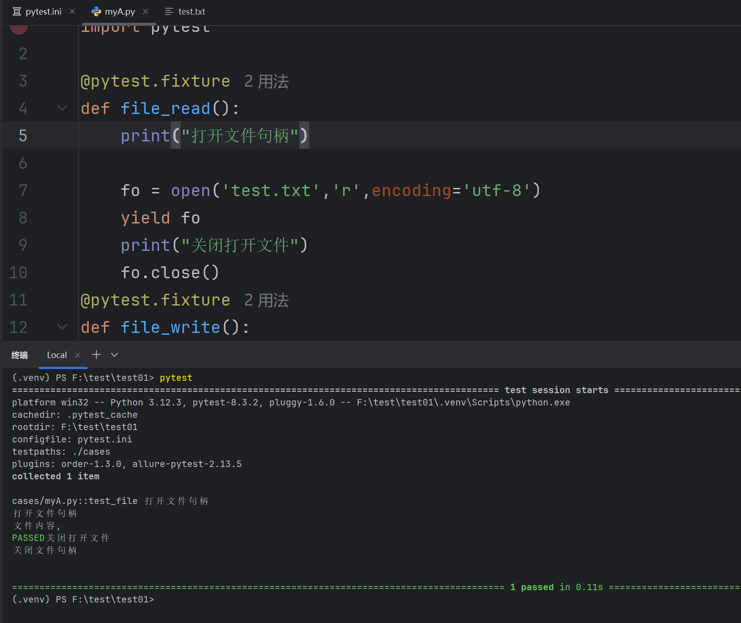This screenshot has height=623, width=741.
Task: Show usages hint for first pytest.fixture
Action: tap(266, 81)
